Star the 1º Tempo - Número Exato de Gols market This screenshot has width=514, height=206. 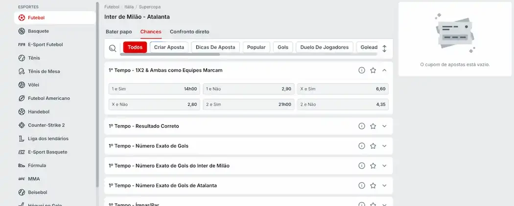click(373, 146)
